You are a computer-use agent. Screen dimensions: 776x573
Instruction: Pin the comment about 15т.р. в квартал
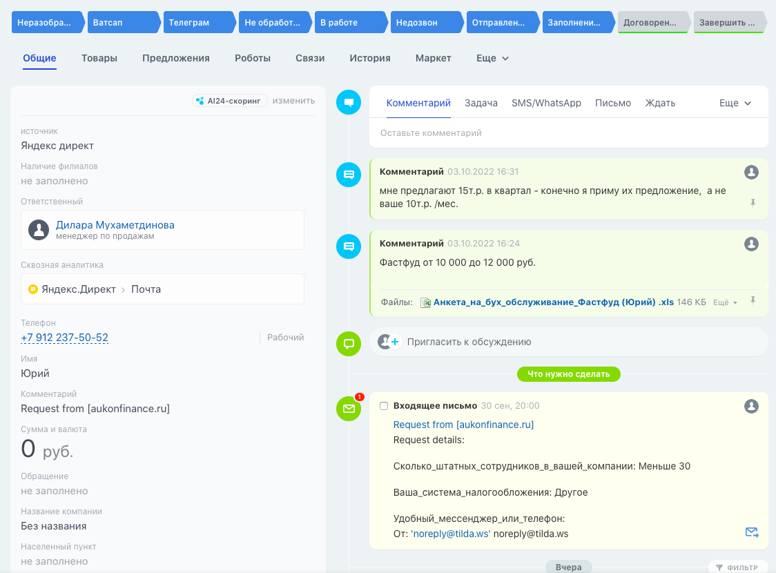point(754,203)
